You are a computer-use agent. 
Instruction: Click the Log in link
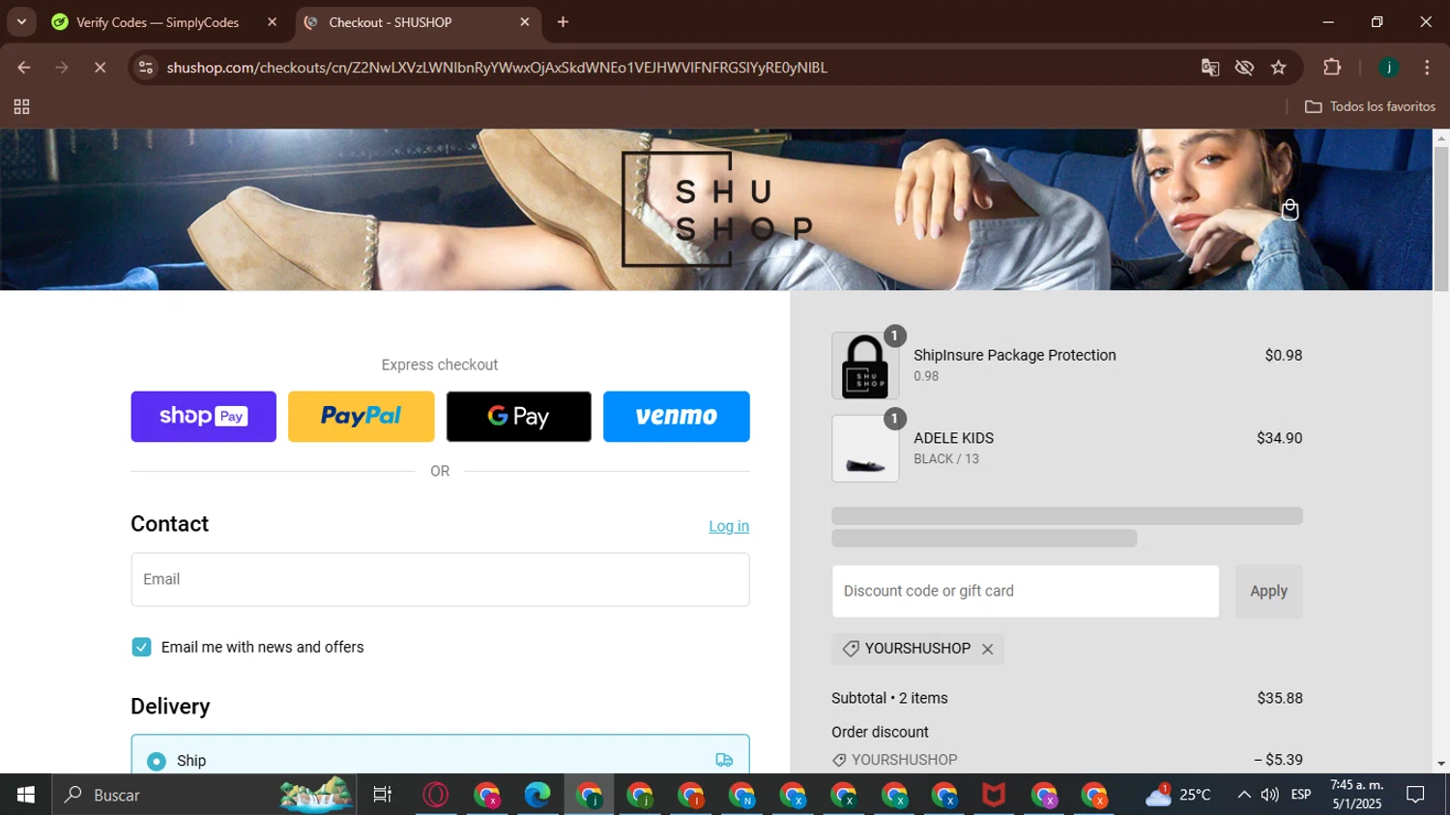point(729,527)
